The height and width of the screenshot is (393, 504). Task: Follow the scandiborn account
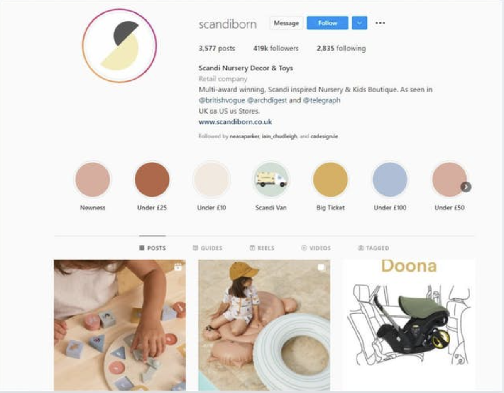coord(328,23)
